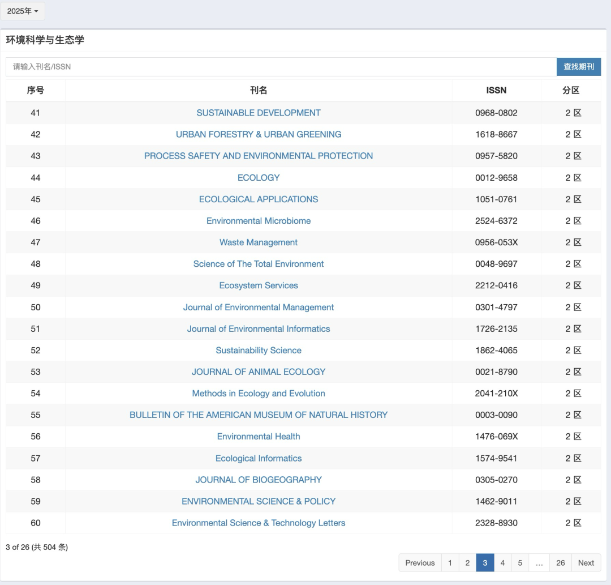This screenshot has width=611, height=585.
Task: Open URBAN FORESTRY & URBAN GREENING link
Action: point(259,134)
